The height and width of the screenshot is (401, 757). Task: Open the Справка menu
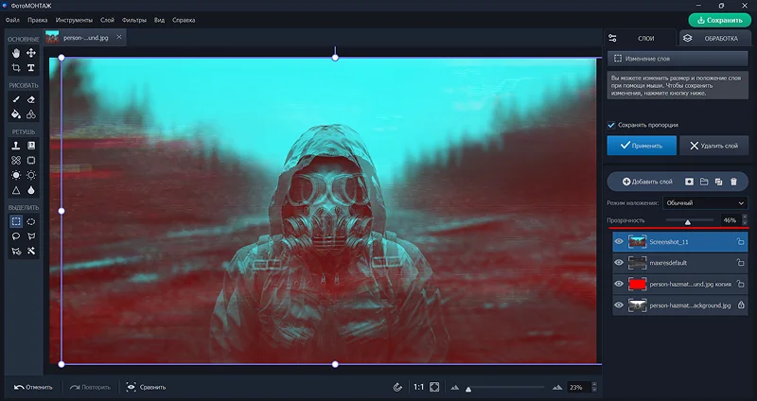(184, 20)
